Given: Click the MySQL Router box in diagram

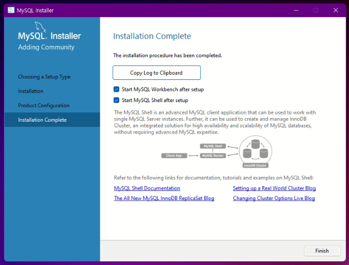Looking at the screenshot, I should (213, 156).
